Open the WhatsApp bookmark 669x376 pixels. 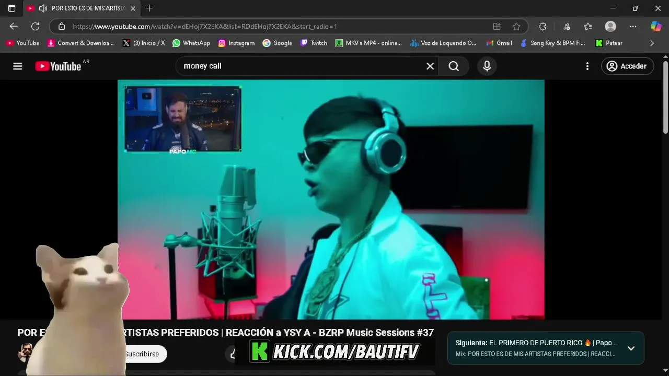[191, 43]
